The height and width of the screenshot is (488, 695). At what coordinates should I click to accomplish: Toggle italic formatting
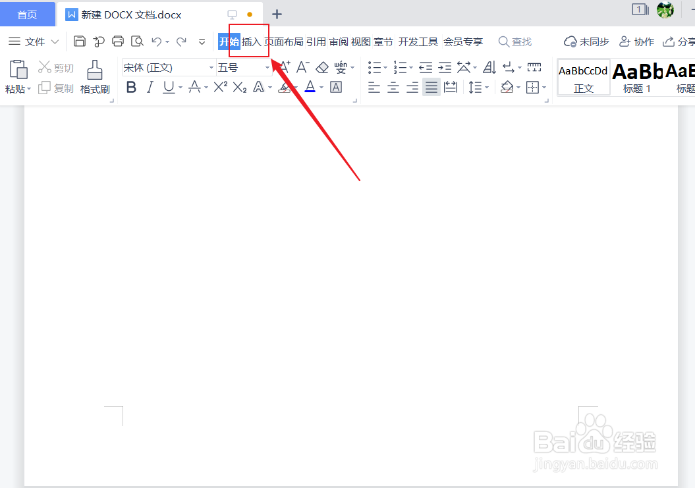pos(150,88)
